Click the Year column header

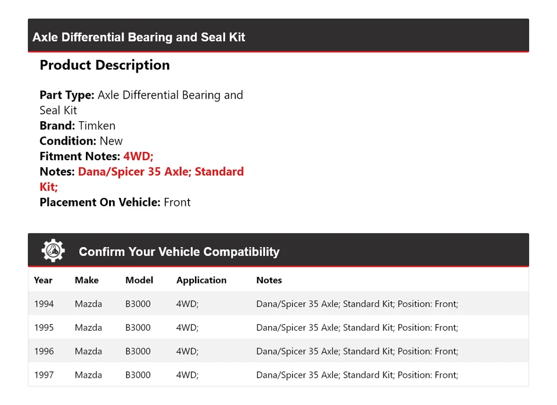point(43,280)
